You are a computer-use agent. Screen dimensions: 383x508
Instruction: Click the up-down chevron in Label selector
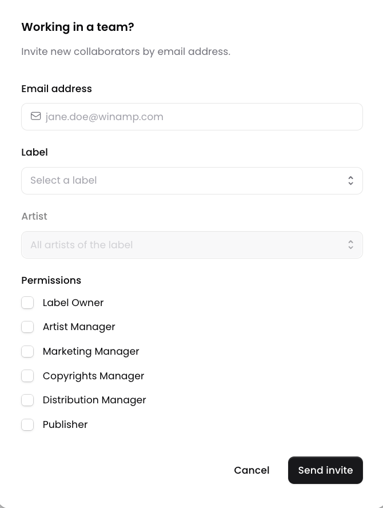tap(350, 180)
